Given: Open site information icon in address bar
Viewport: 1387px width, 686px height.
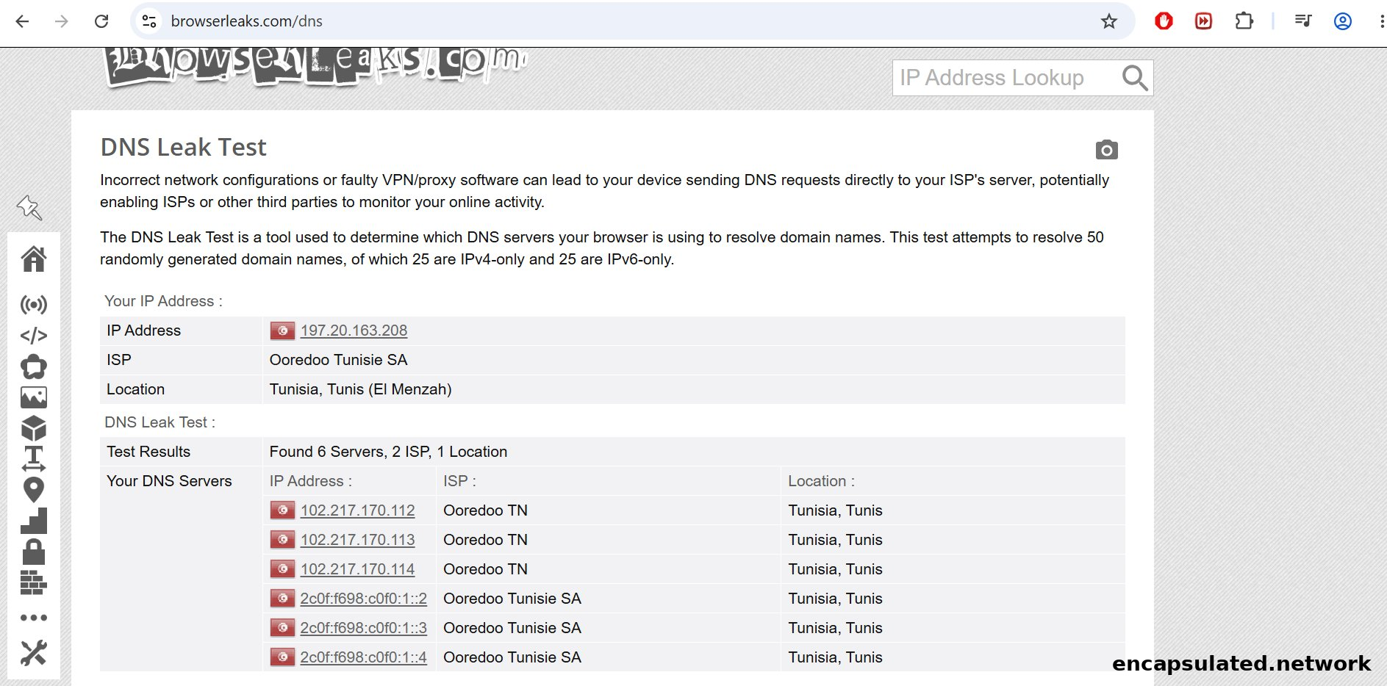Looking at the screenshot, I should (149, 21).
